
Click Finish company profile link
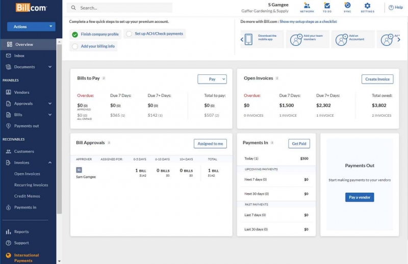pyautogui.click(x=99, y=34)
